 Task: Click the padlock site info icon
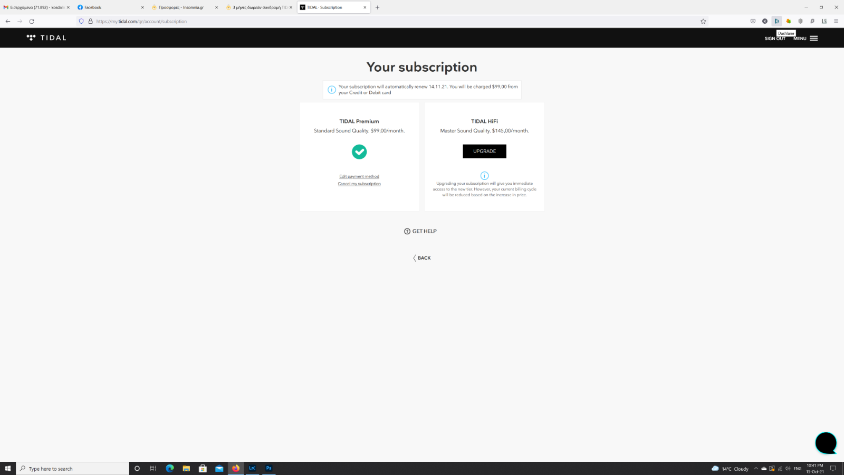click(90, 21)
